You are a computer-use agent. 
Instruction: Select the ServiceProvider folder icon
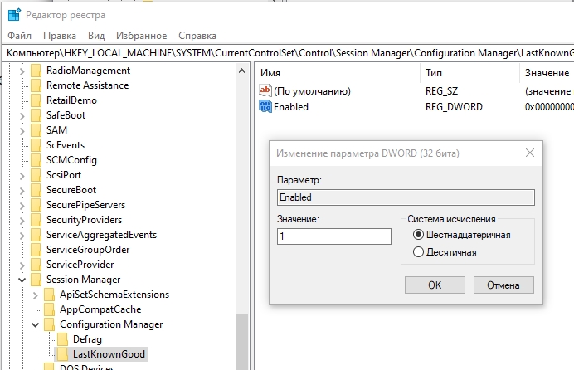coord(36,265)
